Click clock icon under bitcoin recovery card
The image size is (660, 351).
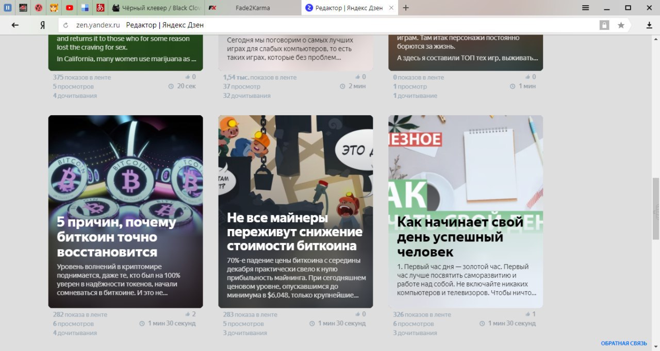[x=142, y=324]
